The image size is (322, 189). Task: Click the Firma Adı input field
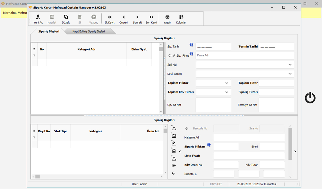245,56
